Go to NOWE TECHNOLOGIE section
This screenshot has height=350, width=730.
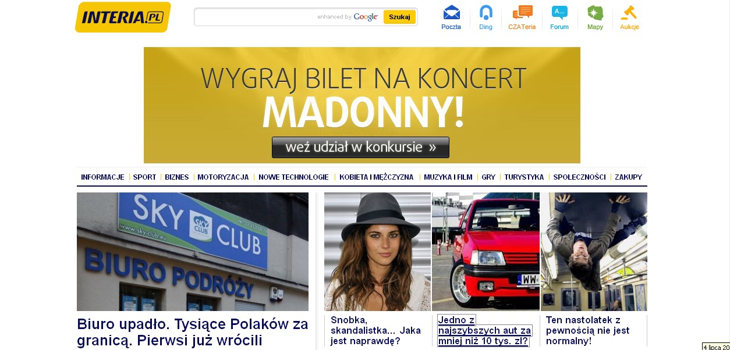pyautogui.click(x=293, y=177)
